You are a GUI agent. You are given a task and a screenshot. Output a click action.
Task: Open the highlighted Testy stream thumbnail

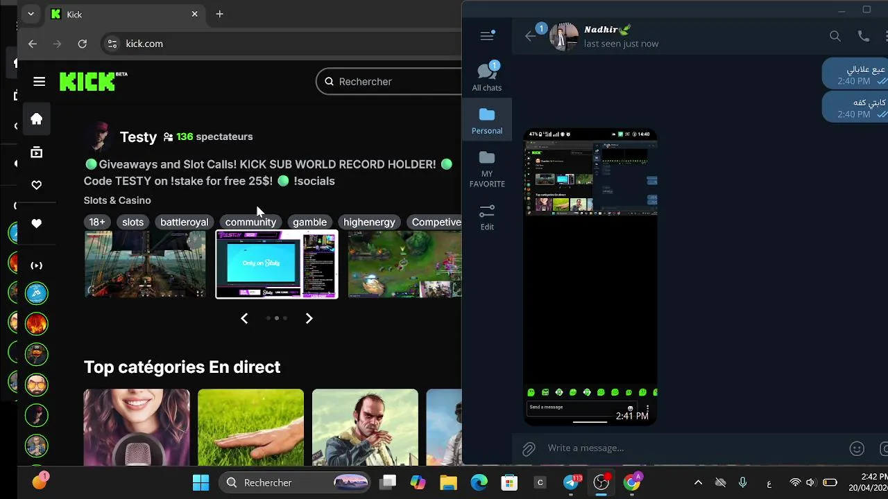[277, 264]
